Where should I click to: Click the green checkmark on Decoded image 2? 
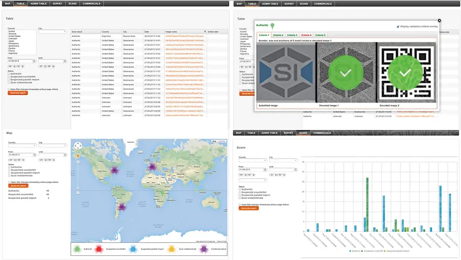click(405, 72)
